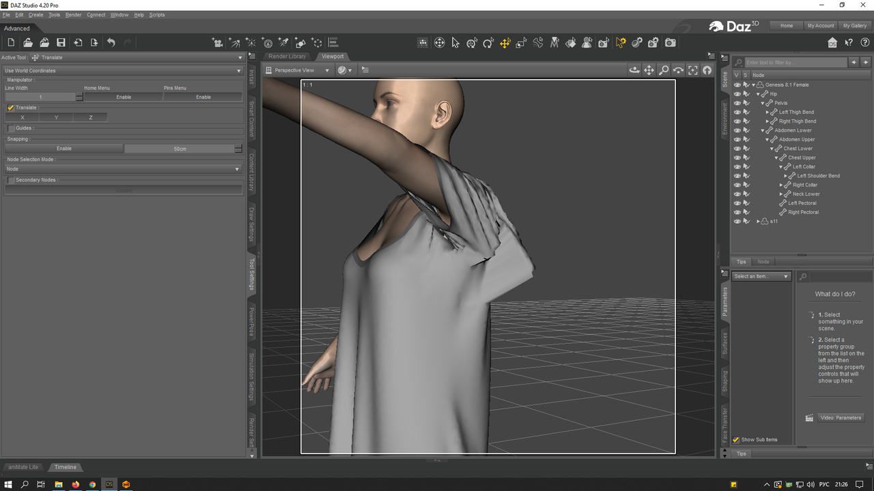
Task: Open the Use World Coordinates dropdown
Action: coord(123,71)
